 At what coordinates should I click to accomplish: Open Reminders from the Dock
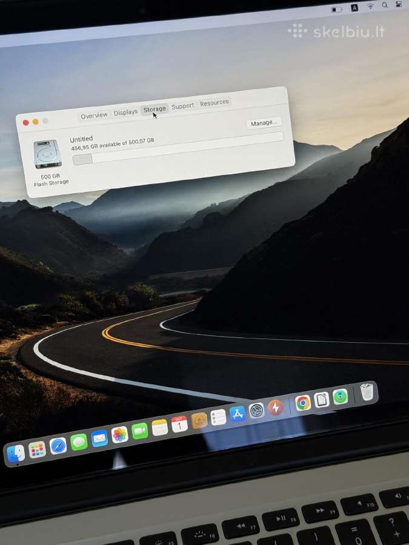218,417
